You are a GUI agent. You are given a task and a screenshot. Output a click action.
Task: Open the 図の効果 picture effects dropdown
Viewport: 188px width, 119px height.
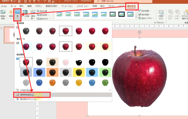coord(145,15)
